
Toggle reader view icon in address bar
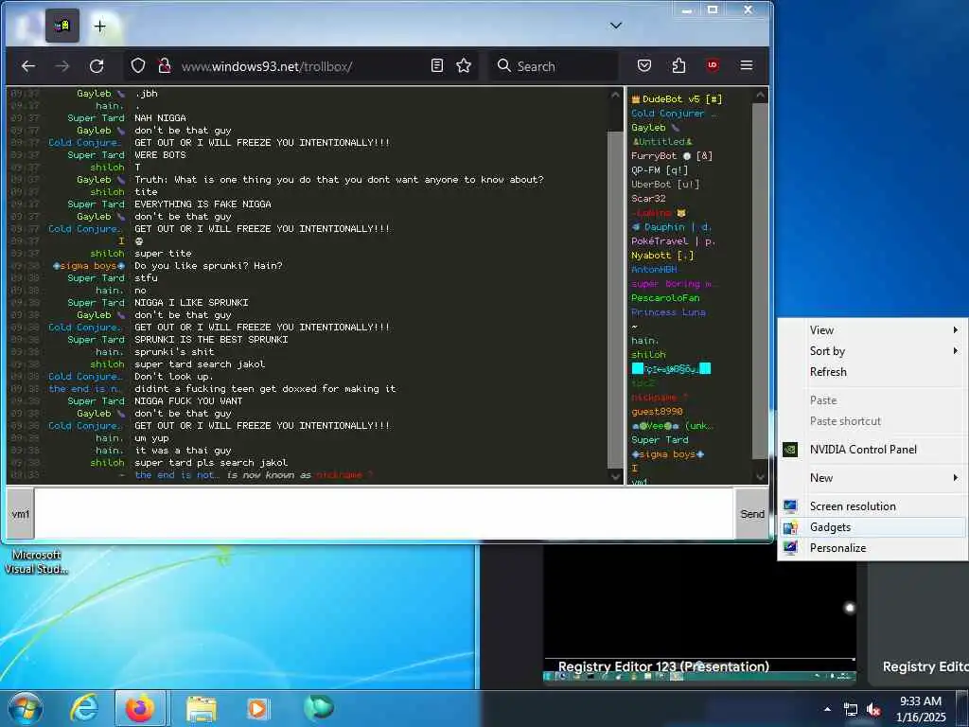[437, 65]
